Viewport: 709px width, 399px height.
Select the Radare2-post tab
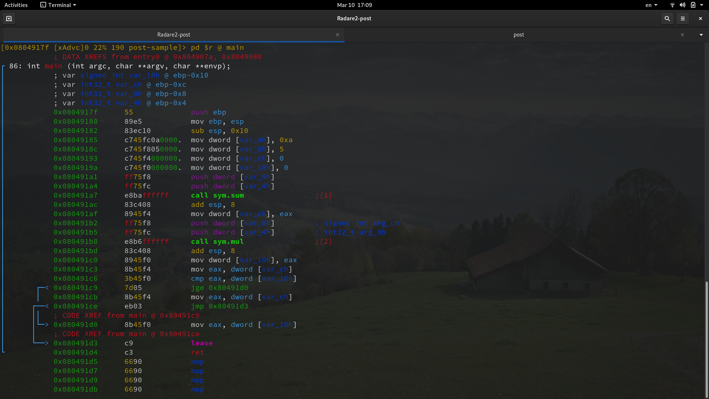pos(174,34)
